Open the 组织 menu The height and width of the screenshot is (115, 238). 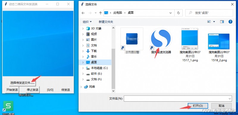(87, 22)
